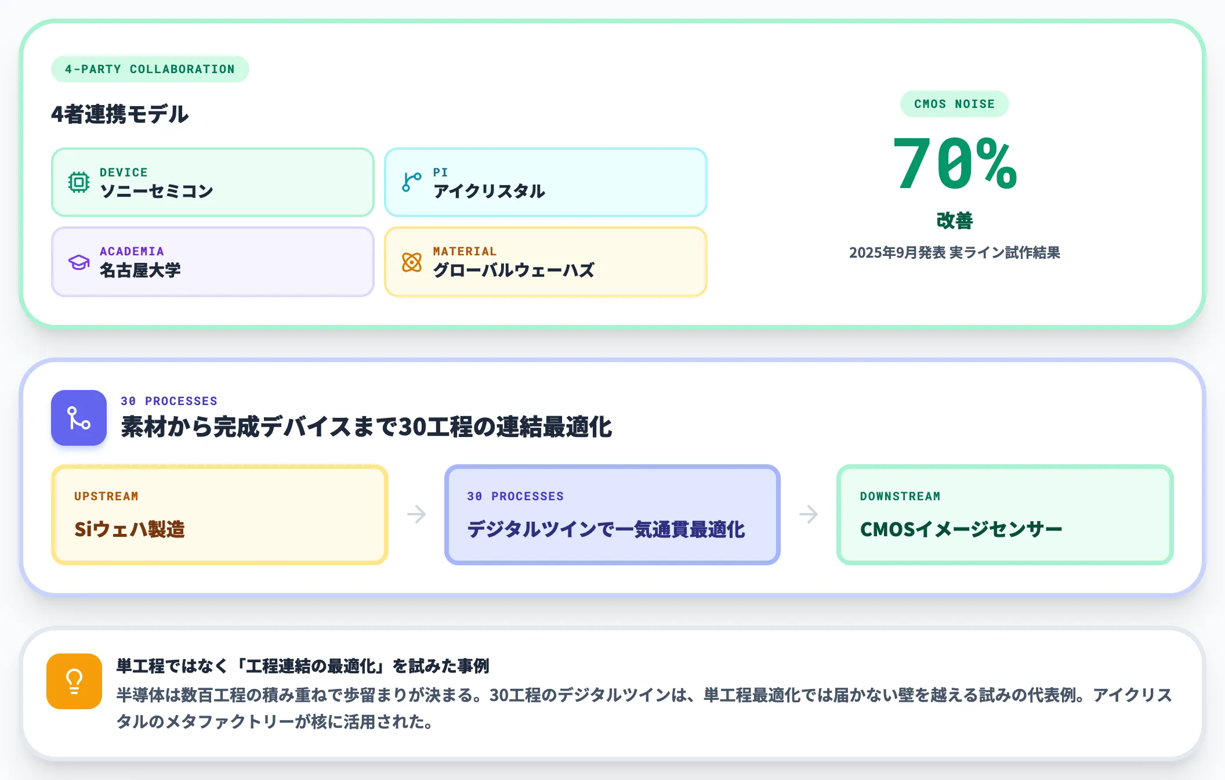Click the 半導体は数百工程の積み重ね paragraph
The width and height of the screenshot is (1225, 780).
click(x=644, y=708)
